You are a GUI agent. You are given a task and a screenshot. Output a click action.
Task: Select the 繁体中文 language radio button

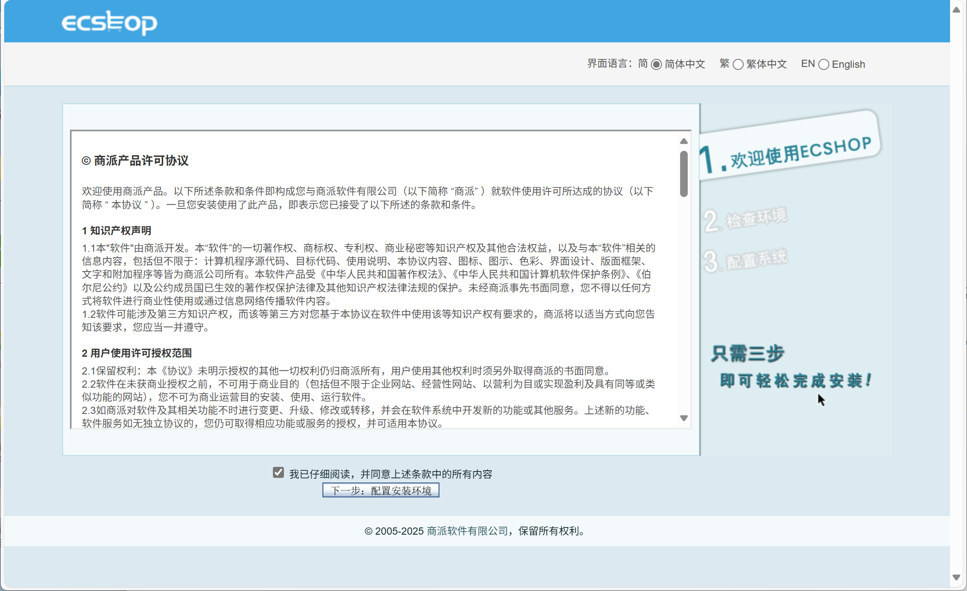(738, 64)
